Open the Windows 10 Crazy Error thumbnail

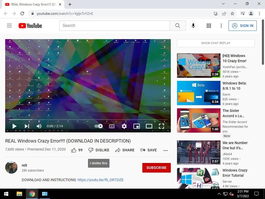198,66
